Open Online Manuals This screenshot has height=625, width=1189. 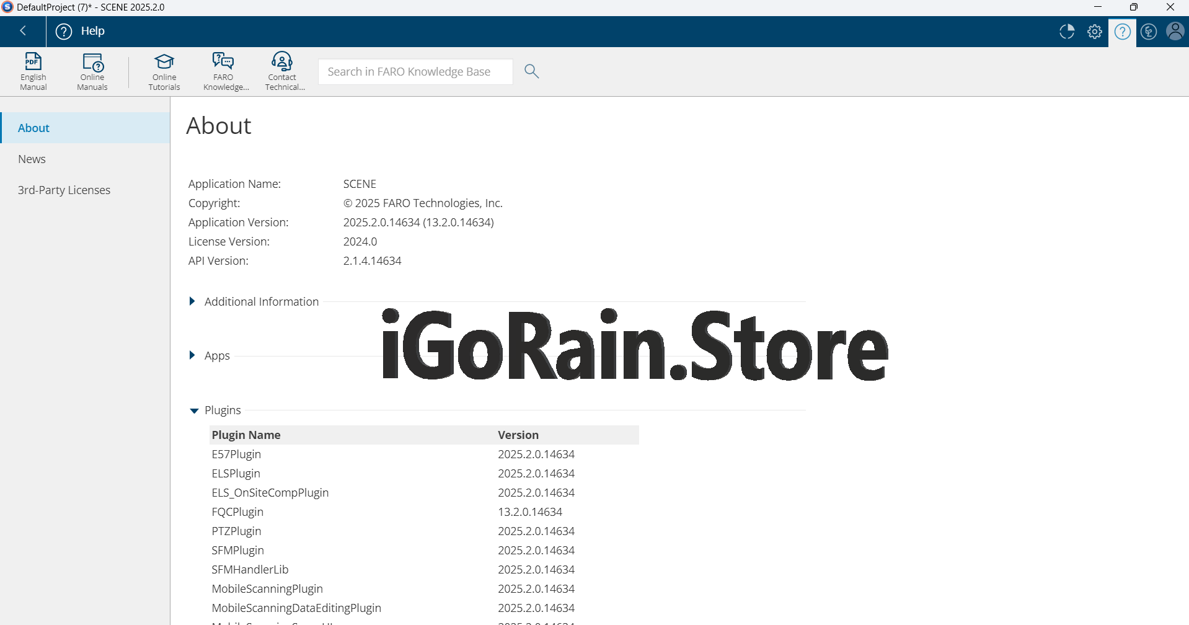(92, 71)
